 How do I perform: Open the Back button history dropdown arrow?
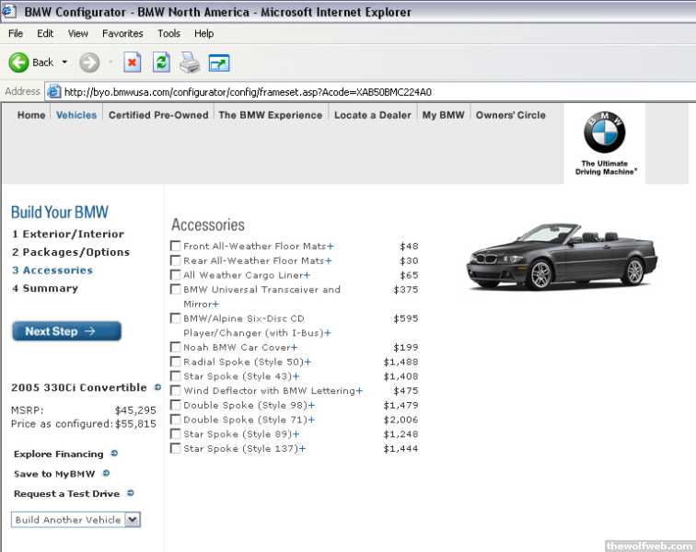click(64, 63)
